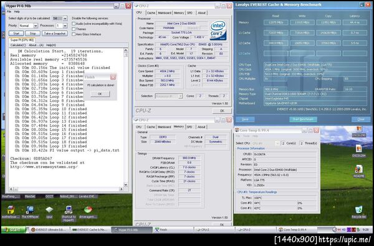Click the DRAM Frequency value in CPU-Z memory
374x246 pixels.
click(189, 158)
